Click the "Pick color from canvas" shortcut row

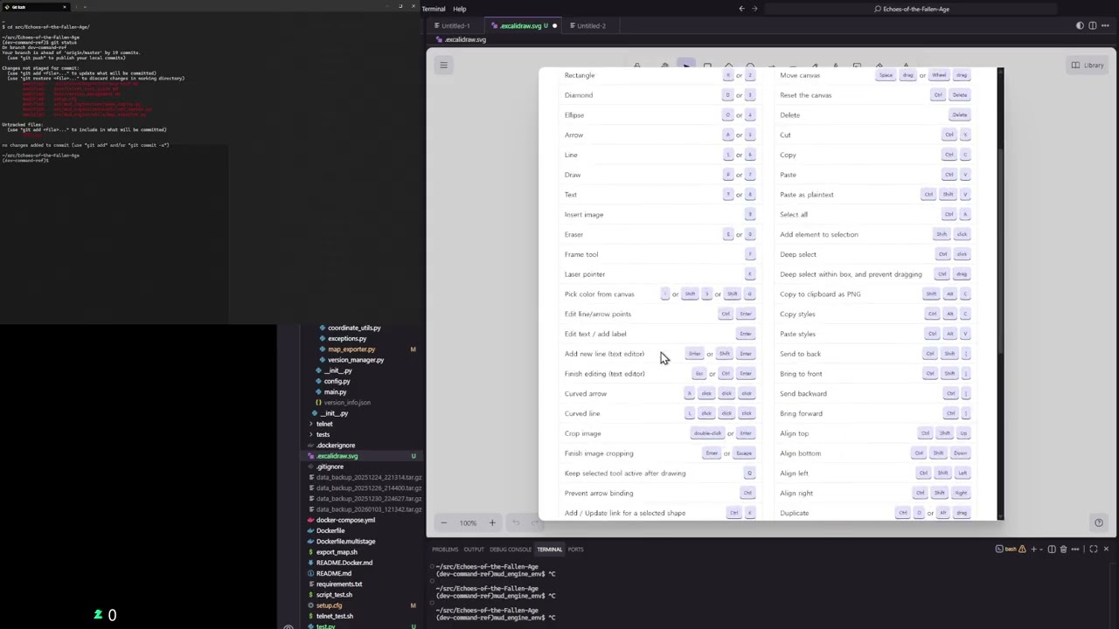(660, 294)
